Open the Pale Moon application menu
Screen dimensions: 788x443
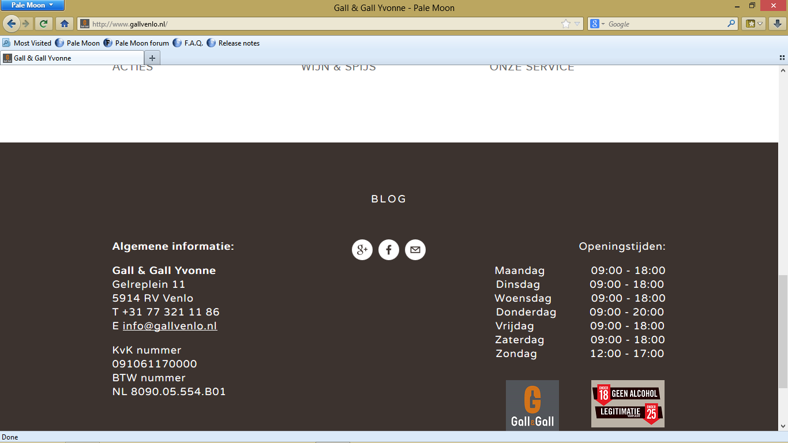[32, 5]
